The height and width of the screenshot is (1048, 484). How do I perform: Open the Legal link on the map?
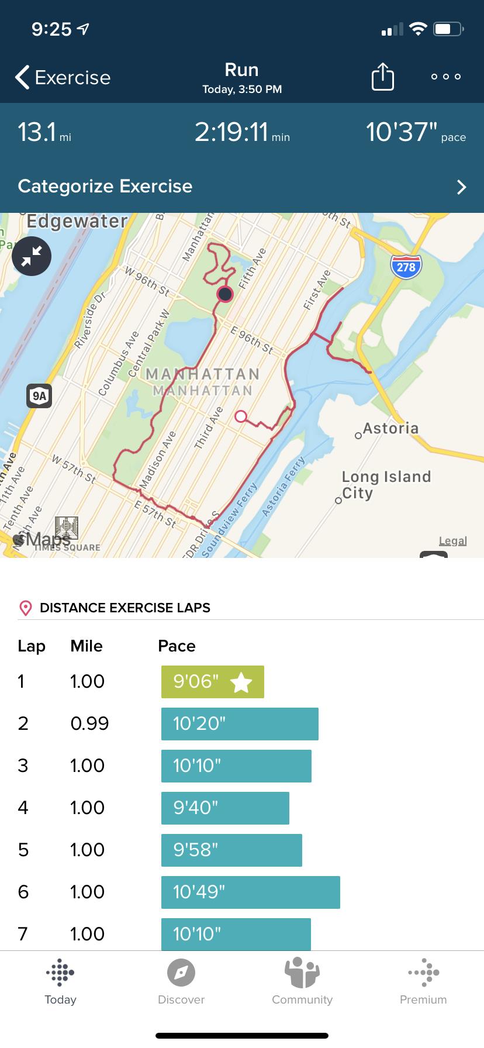pos(452,541)
